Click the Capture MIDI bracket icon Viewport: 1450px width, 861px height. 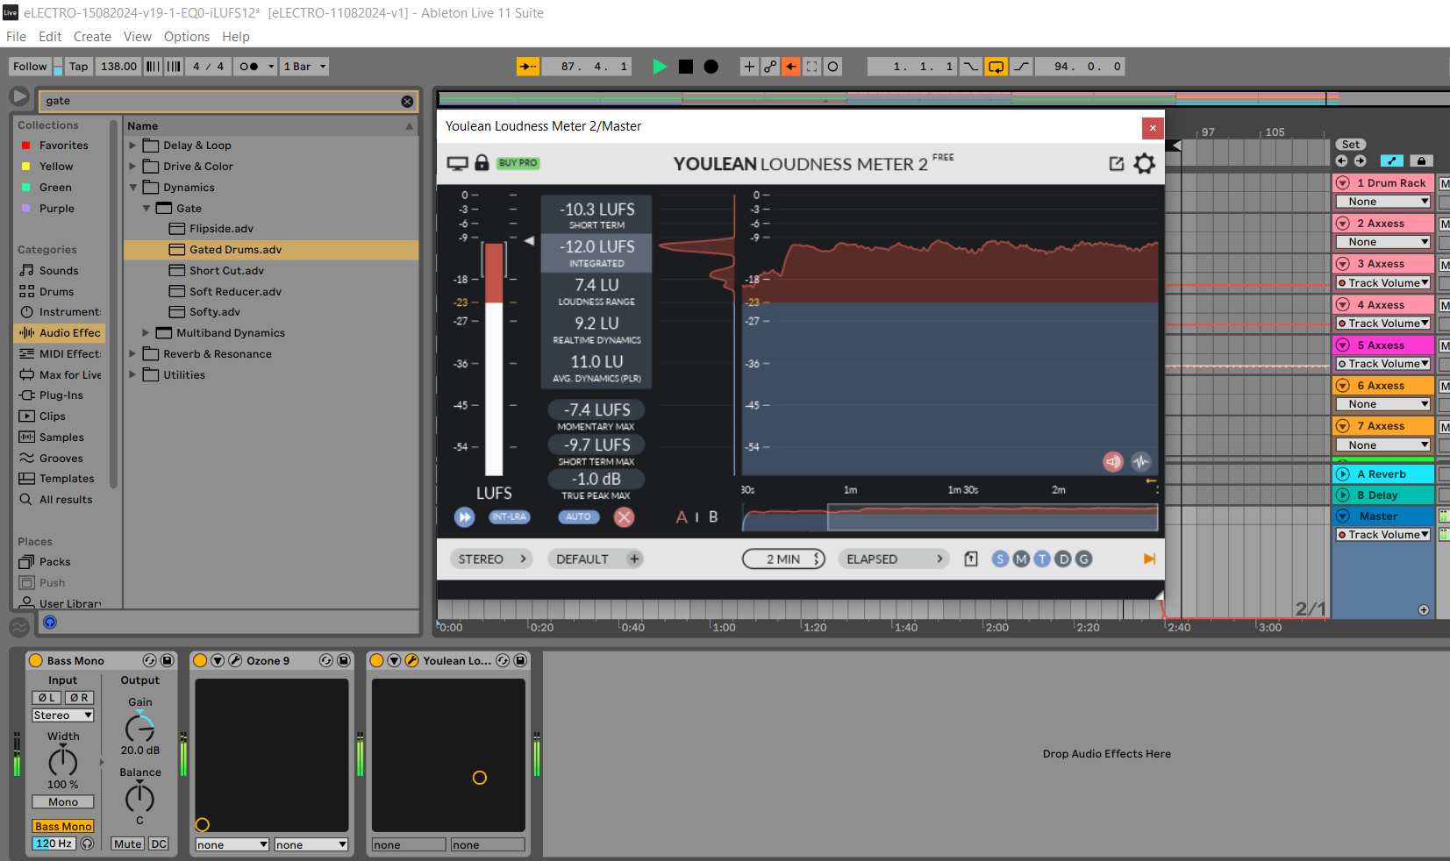(x=812, y=67)
